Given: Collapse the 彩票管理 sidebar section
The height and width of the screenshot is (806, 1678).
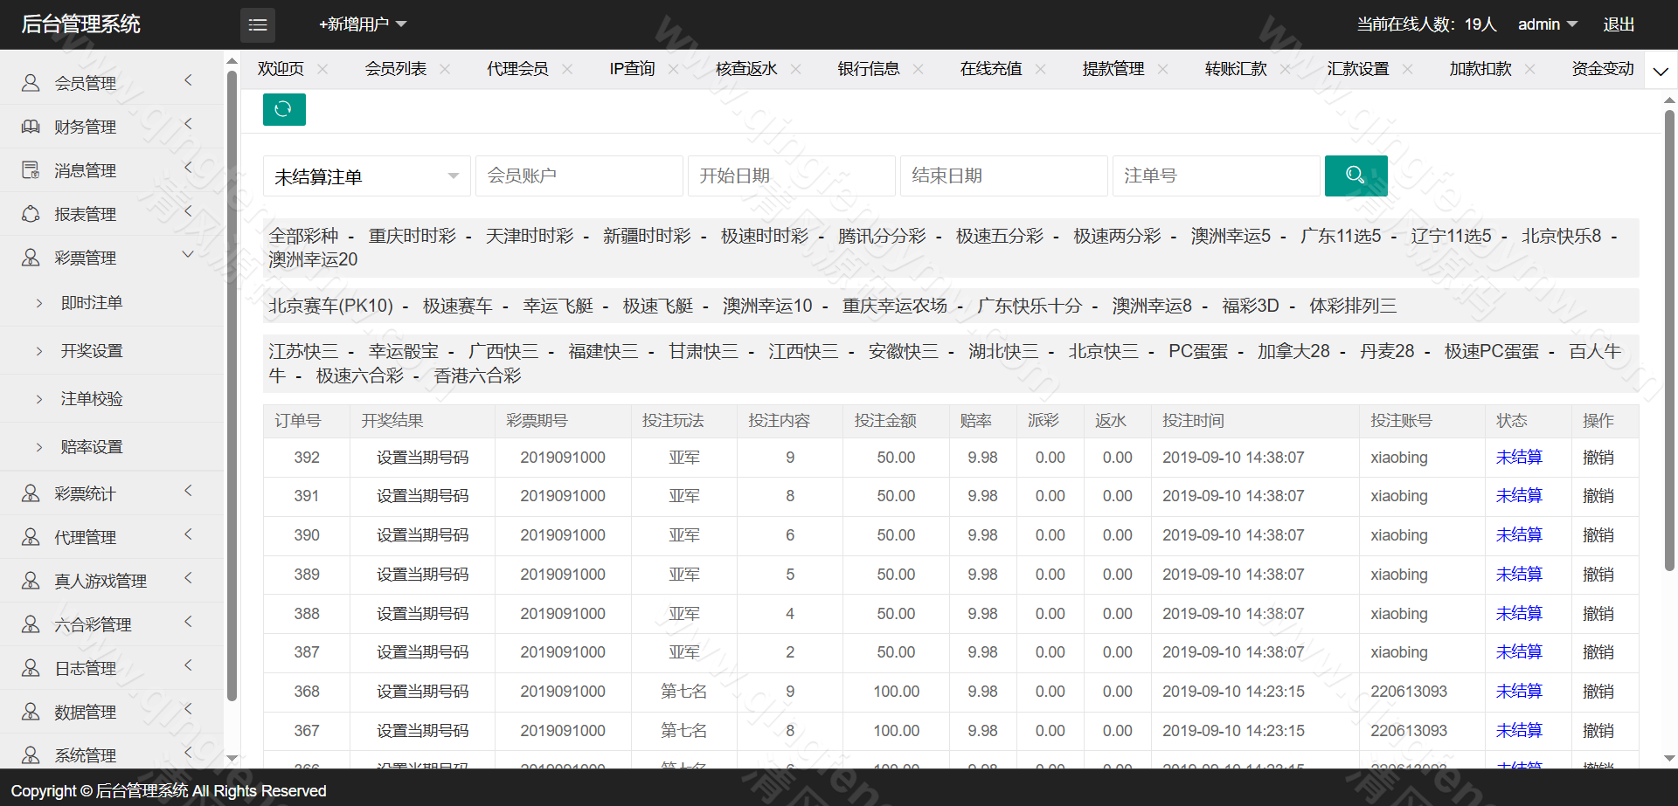Looking at the screenshot, I should coord(187,255).
